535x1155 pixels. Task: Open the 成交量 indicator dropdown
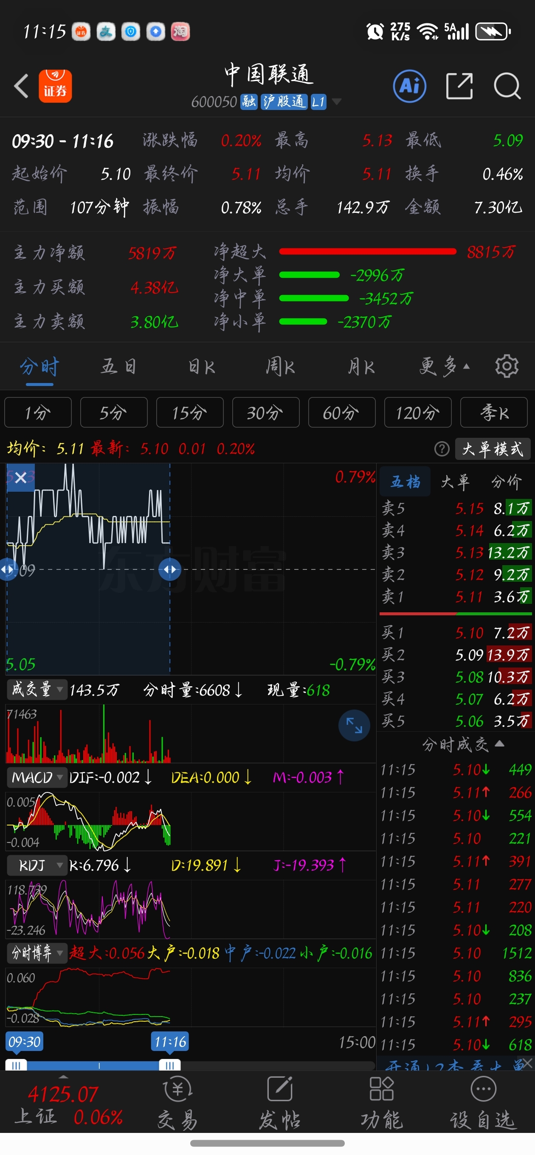37,689
